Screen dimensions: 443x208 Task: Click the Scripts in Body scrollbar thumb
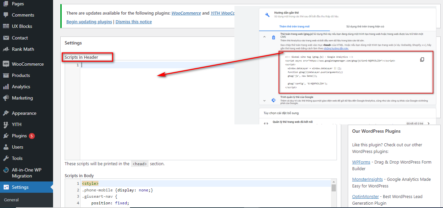pyautogui.click(x=334, y=188)
